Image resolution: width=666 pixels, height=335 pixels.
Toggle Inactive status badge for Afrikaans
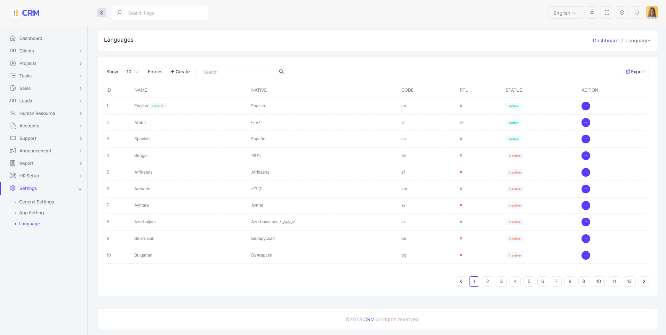(515, 173)
